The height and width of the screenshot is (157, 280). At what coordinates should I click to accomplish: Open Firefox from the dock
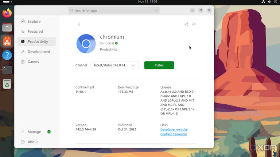pos(7,13)
